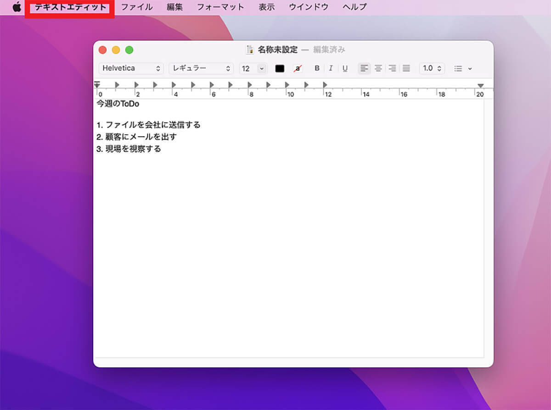This screenshot has width=551, height=410.
Task: Toggle underline formatting button
Action: point(345,68)
